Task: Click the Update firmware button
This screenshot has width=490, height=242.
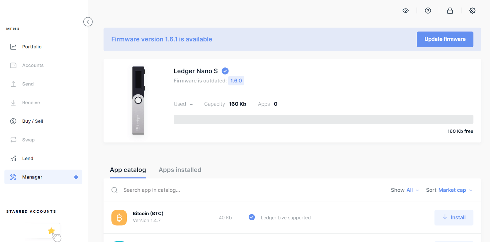Action: tap(445, 39)
